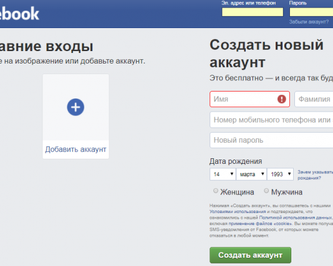The height and width of the screenshot is (266, 333).
Task: Focus the Имя first name field
Action: (x=249, y=99)
